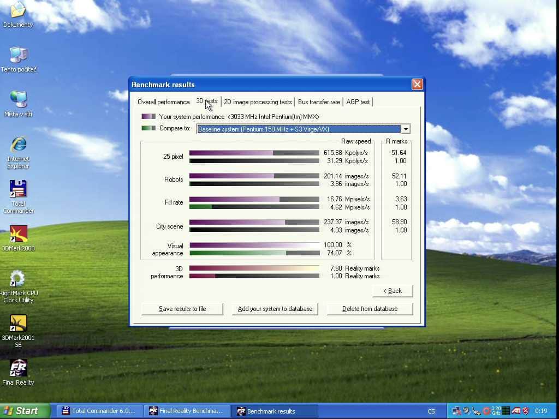Click the green Visual appearance baseline bar
The width and height of the screenshot is (559, 419).
237,253
